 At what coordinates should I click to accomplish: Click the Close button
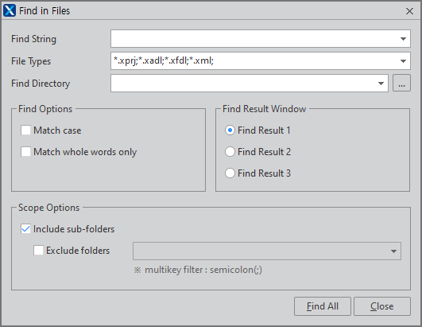click(382, 306)
